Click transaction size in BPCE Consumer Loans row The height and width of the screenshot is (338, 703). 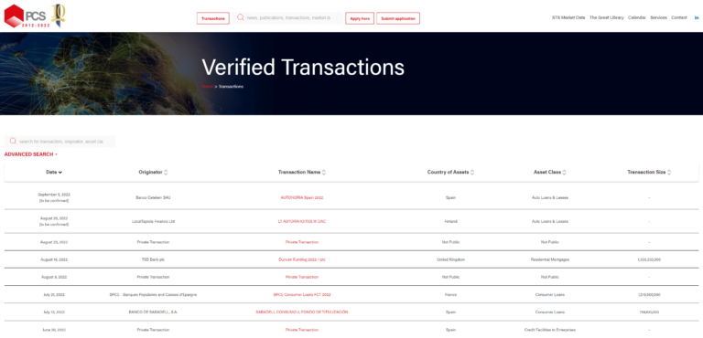pyautogui.click(x=649, y=294)
